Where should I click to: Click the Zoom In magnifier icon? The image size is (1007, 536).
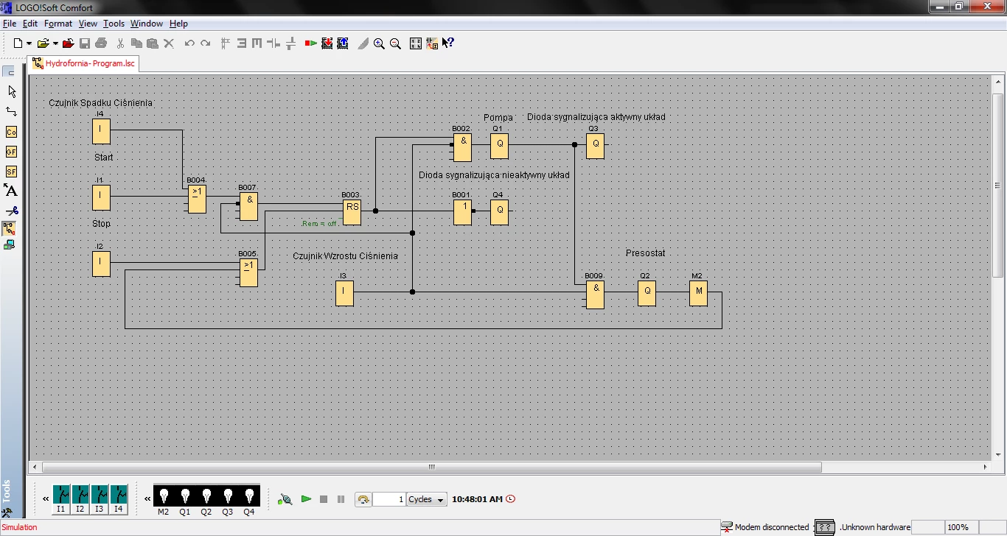tap(379, 43)
